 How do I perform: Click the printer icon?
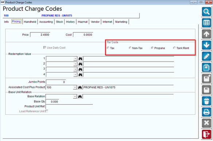206,112
